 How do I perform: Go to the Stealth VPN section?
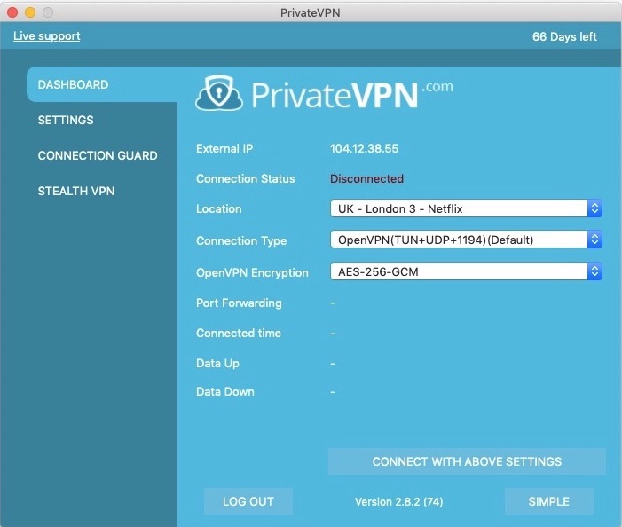(x=76, y=191)
